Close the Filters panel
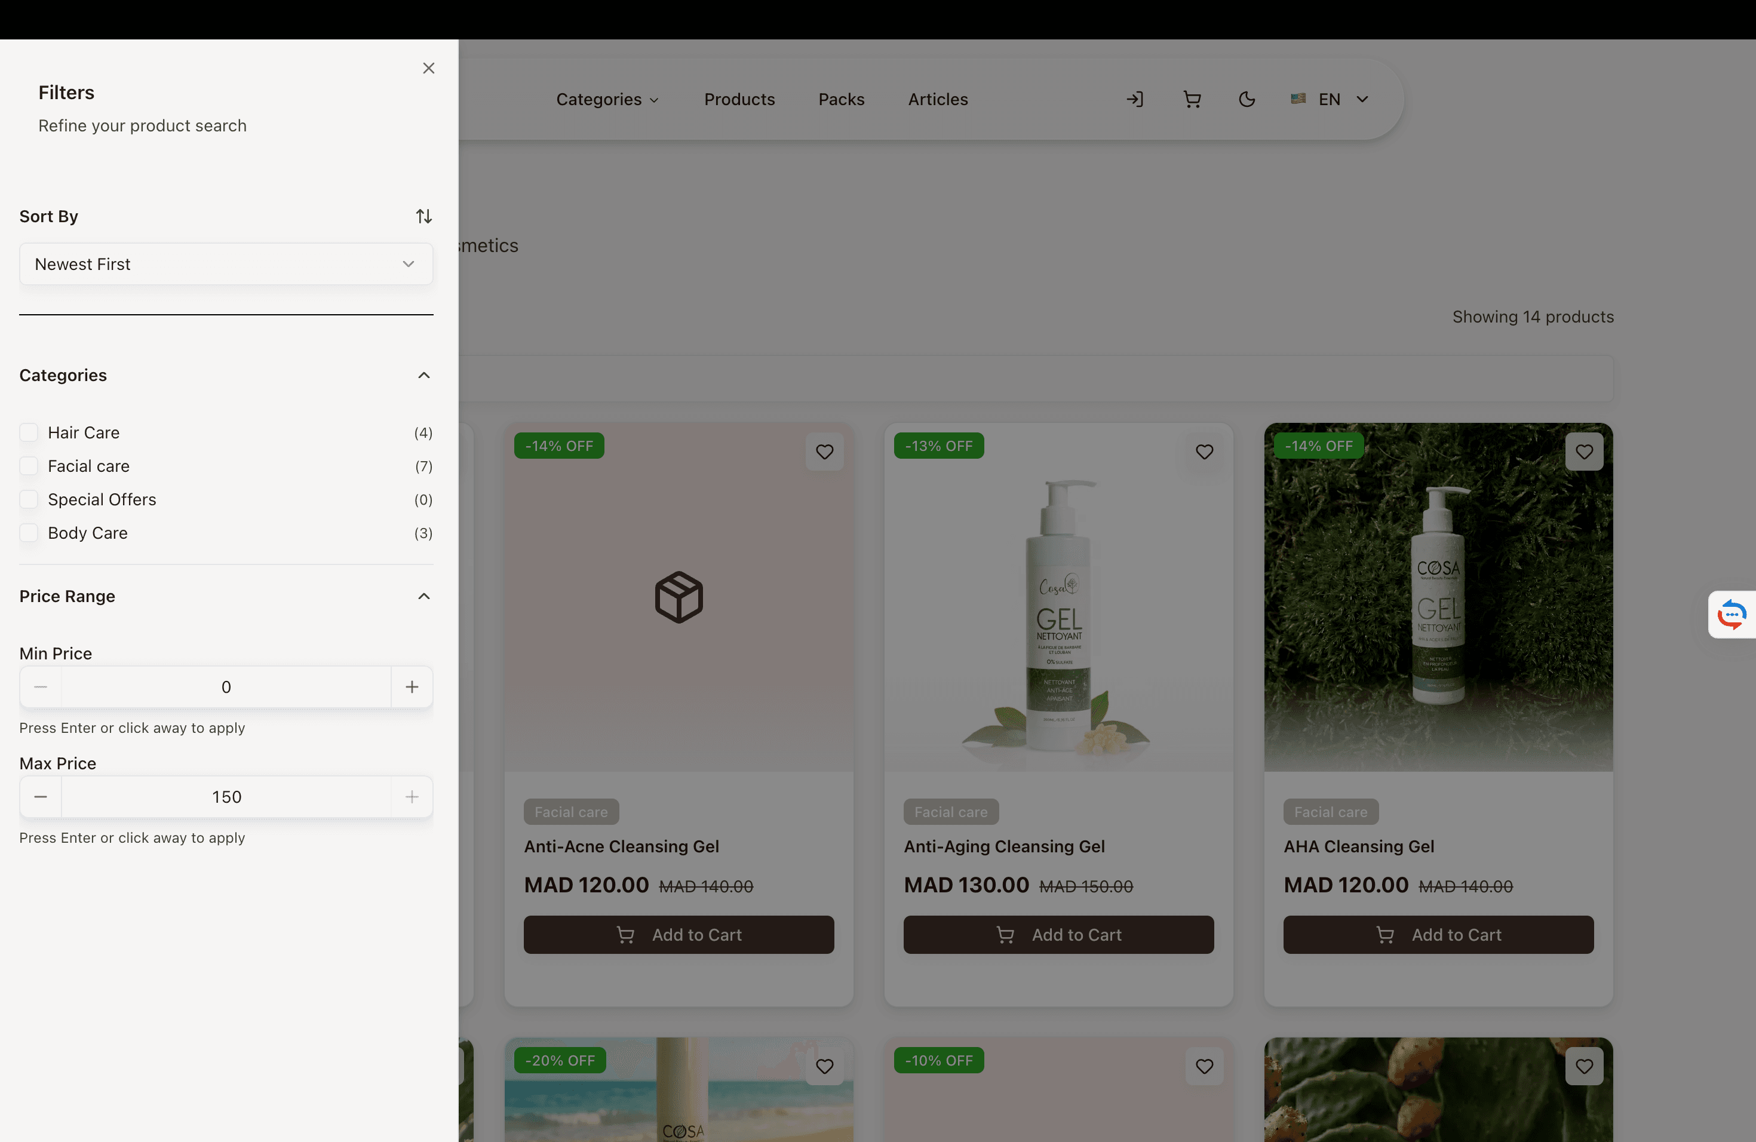This screenshot has height=1142, width=1756. (x=429, y=68)
